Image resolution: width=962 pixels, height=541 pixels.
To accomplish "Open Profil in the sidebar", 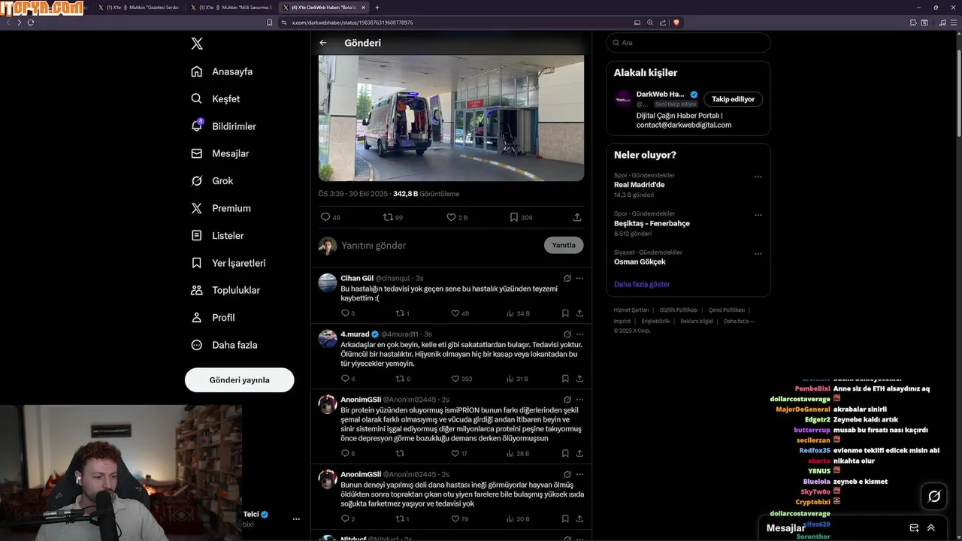I will pyautogui.click(x=213, y=317).
